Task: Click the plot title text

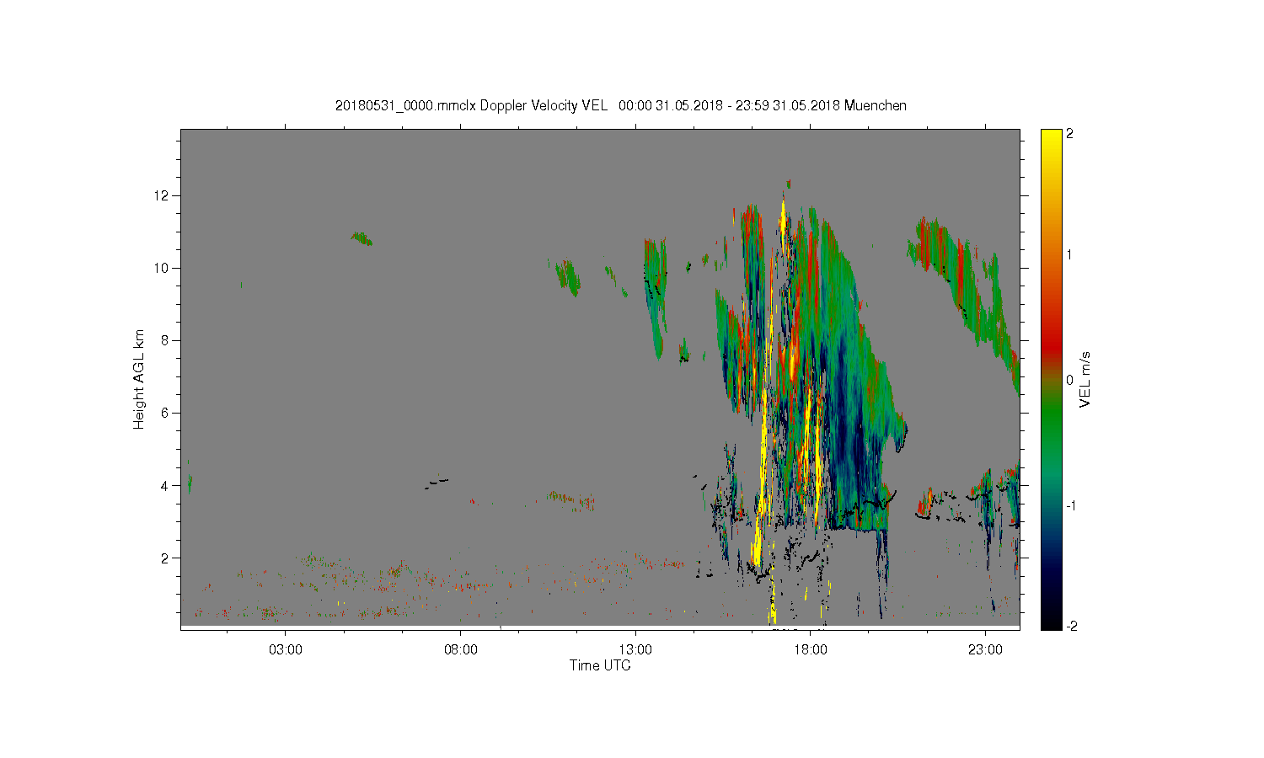Action: pyautogui.click(x=621, y=105)
